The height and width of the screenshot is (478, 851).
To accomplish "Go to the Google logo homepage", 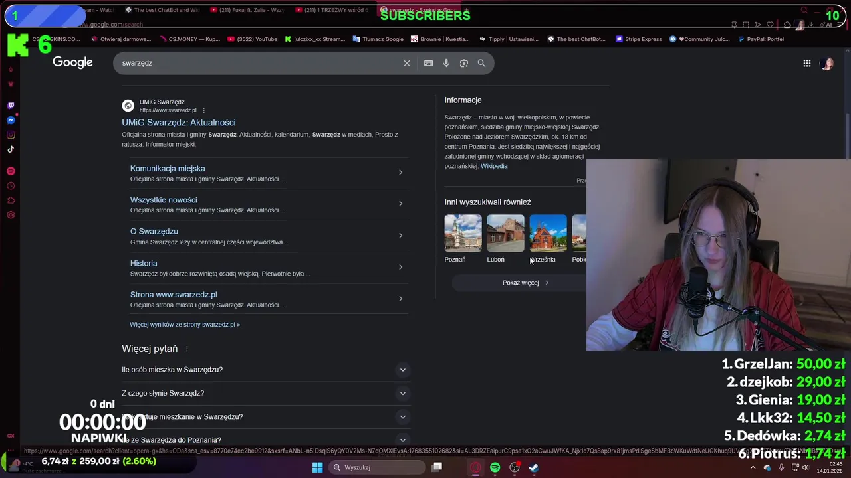I will point(72,62).
